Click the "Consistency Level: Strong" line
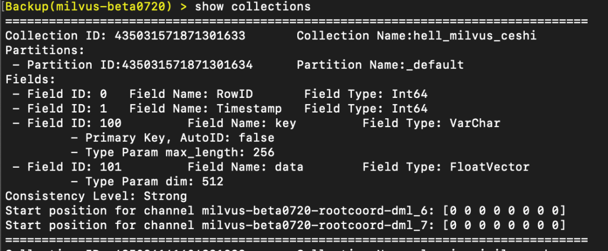The height and width of the screenshot is (251, 608). (96, 196)
